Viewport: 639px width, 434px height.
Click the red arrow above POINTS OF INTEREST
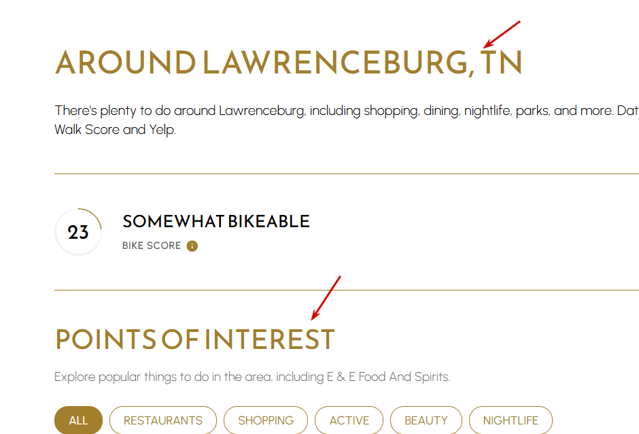coord(326,298)
